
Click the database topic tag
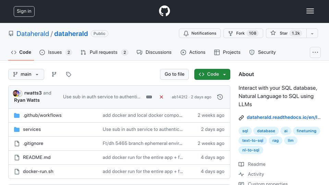pos(266,131)
